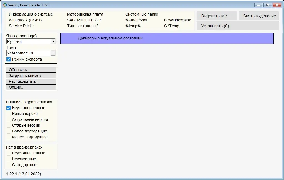
Task: Check the Старые версии filter
Action: [x=8, y=125]
